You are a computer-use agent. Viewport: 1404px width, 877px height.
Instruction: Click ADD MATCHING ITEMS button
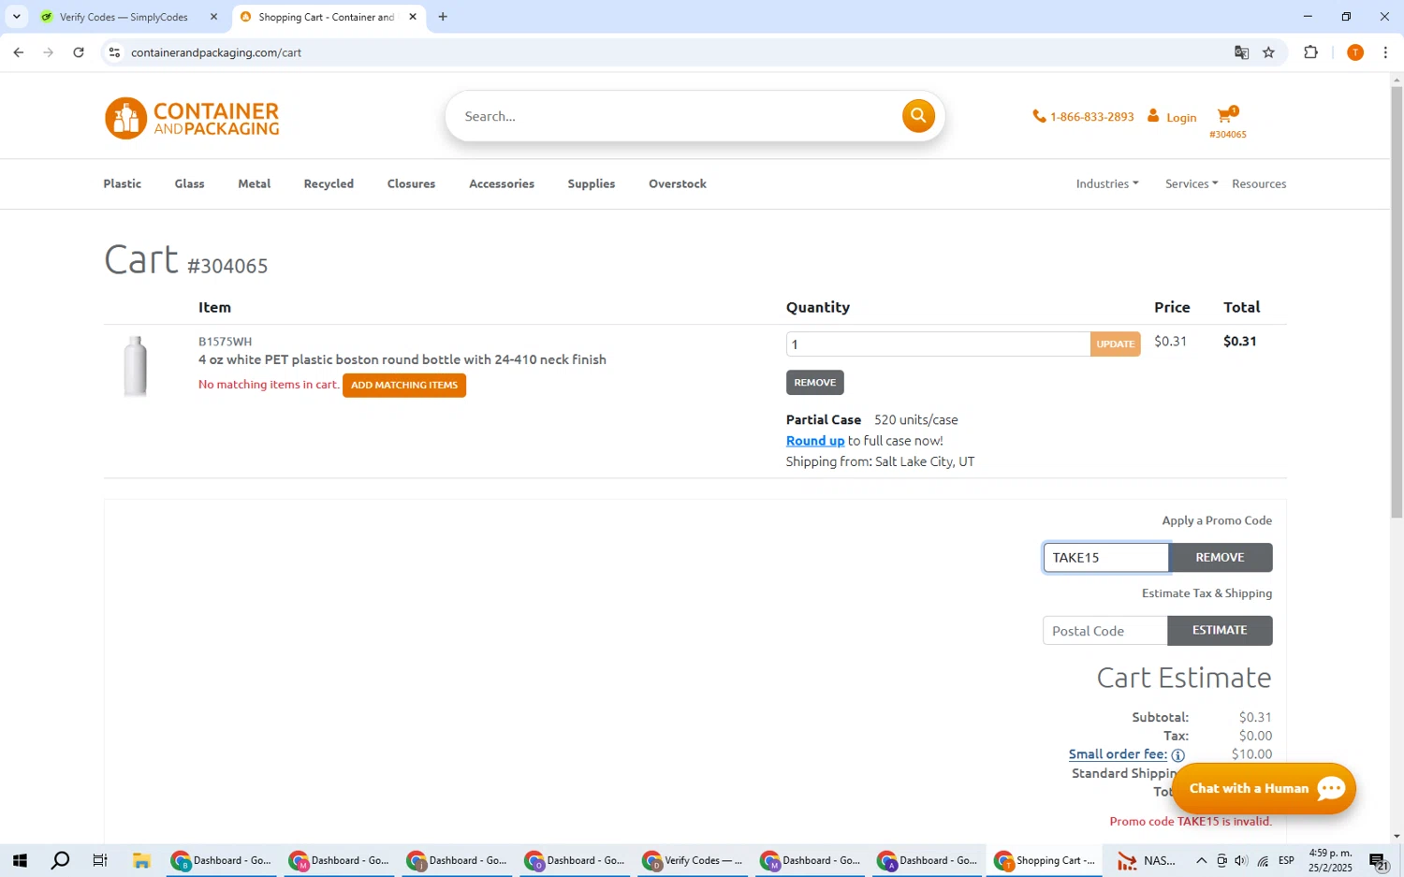pyautogui.click(x=404, y=385)
